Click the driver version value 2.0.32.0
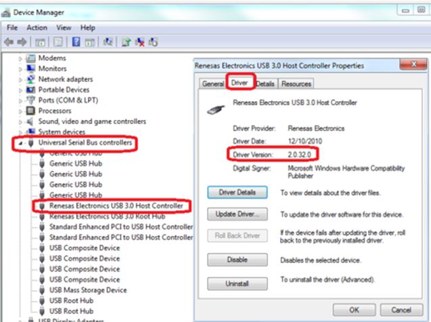Screen dimensions: 431x322 click(x=299, y=155)
